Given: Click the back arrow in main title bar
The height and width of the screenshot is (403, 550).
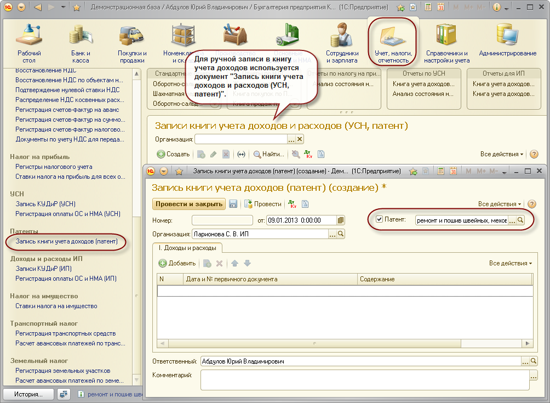Looking at the screenshot, I should click(38, 7).
